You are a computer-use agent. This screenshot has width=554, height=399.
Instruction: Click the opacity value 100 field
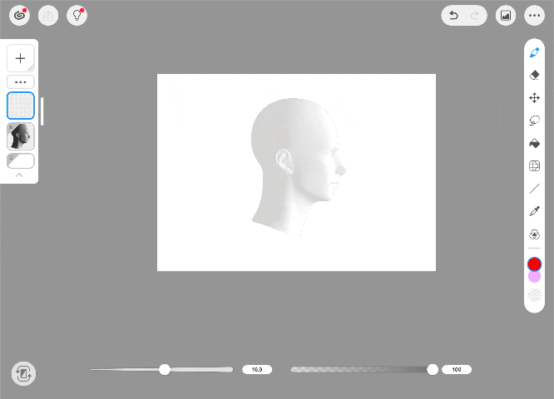click(x=457, y=370)
